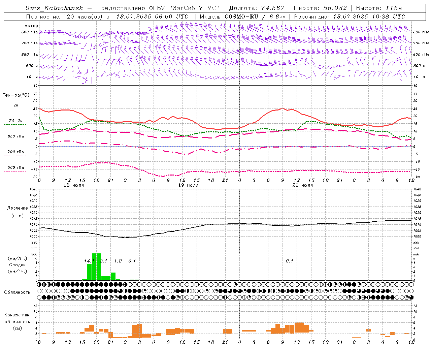
Task: Click the (км) unit of convective cloudiness
Action: (x=17, y=328)
